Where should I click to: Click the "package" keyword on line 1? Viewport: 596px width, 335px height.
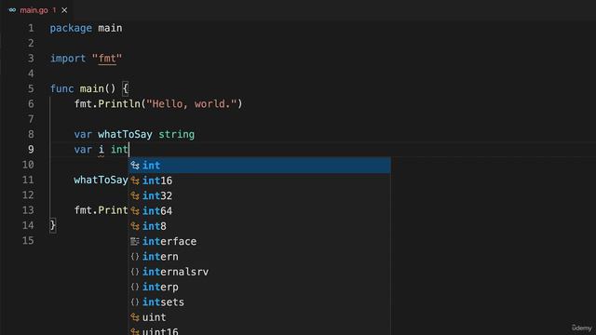point(71,28)
